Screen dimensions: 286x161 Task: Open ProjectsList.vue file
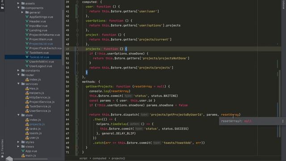(41, 44)
